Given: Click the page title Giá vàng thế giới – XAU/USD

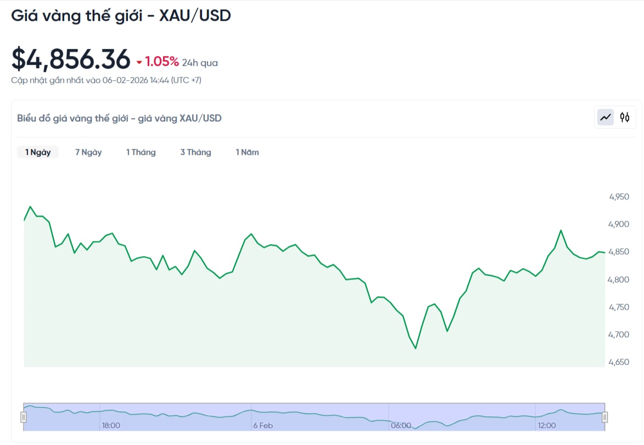Looking at the screenshot, I should 121,15.
